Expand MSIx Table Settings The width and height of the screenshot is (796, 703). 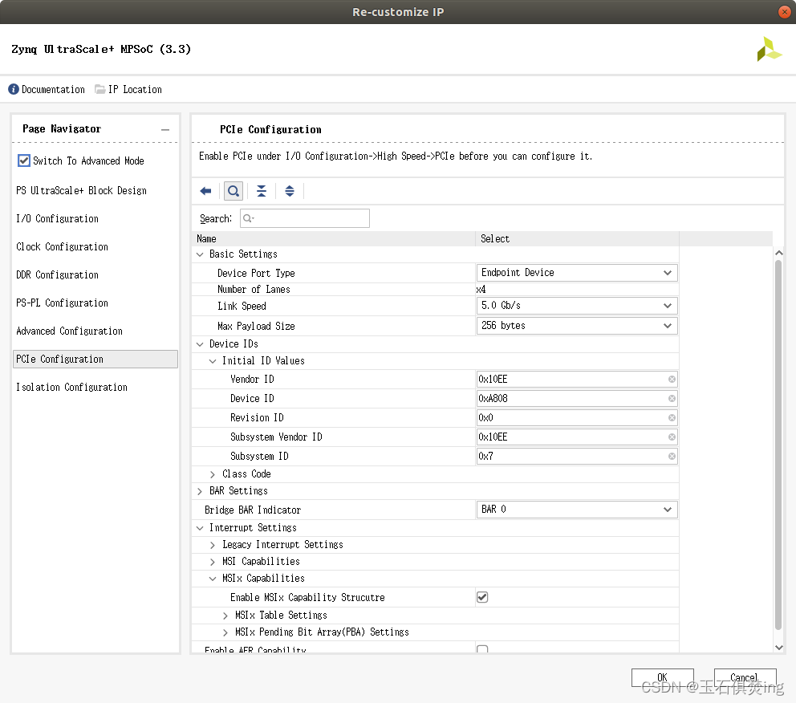point(225,616)
